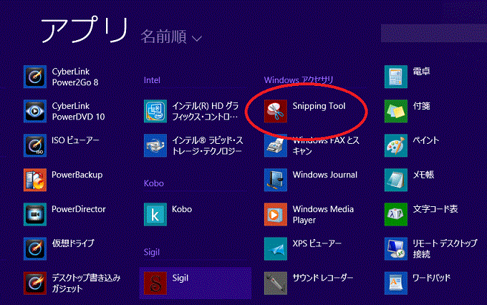Image resolution: width=487 pixels, height=305 pixels.
Task: Click the "Snipping Tool" label
Action: [319, 106]
